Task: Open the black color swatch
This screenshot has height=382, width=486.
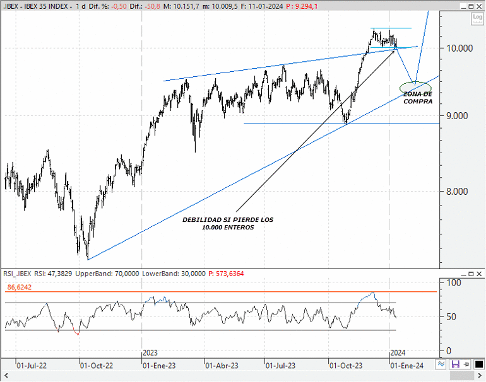Action: 478,364
